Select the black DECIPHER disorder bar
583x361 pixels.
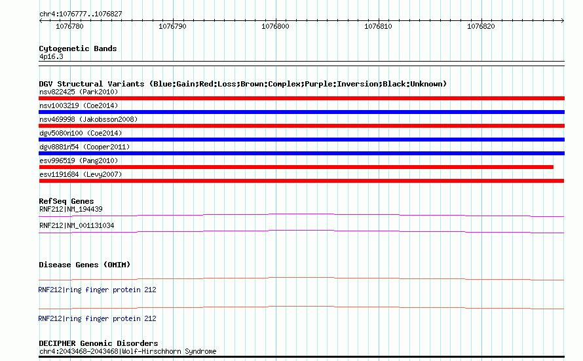(301, 357)
